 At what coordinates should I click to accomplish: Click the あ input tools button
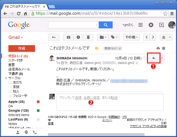pyautogui.click(x=164, y=37)
